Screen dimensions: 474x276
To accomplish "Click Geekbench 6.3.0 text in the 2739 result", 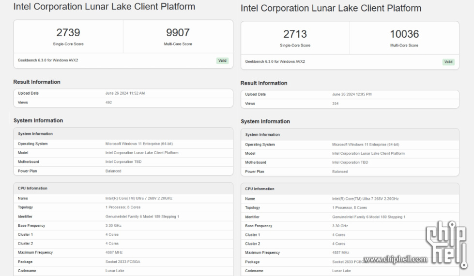I will (x=48, y=60).
